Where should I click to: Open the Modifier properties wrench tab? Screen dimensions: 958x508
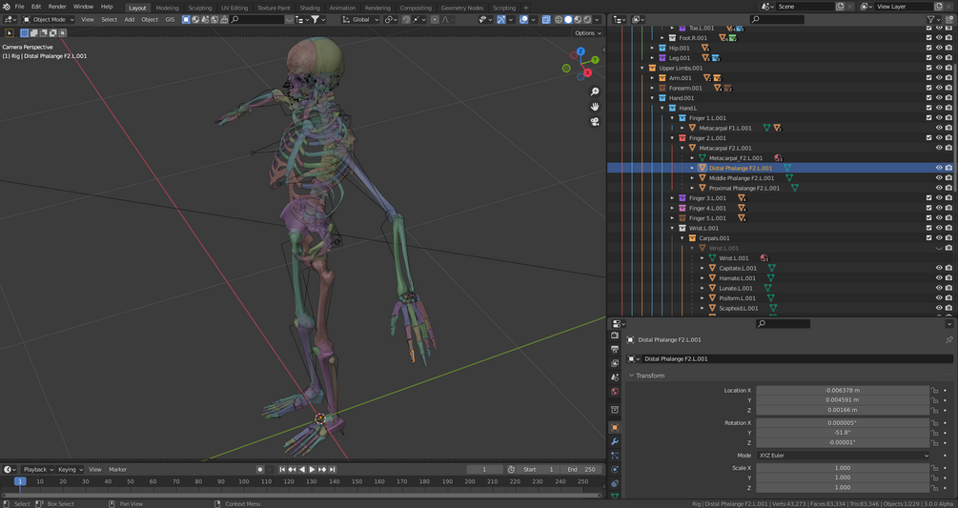tap(615, 441)
